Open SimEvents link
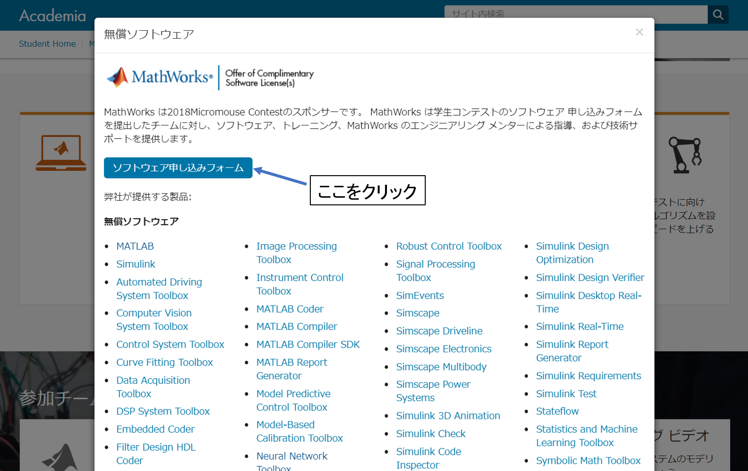The height and width of the screenshot is (471, 748). tap(420, 296)
